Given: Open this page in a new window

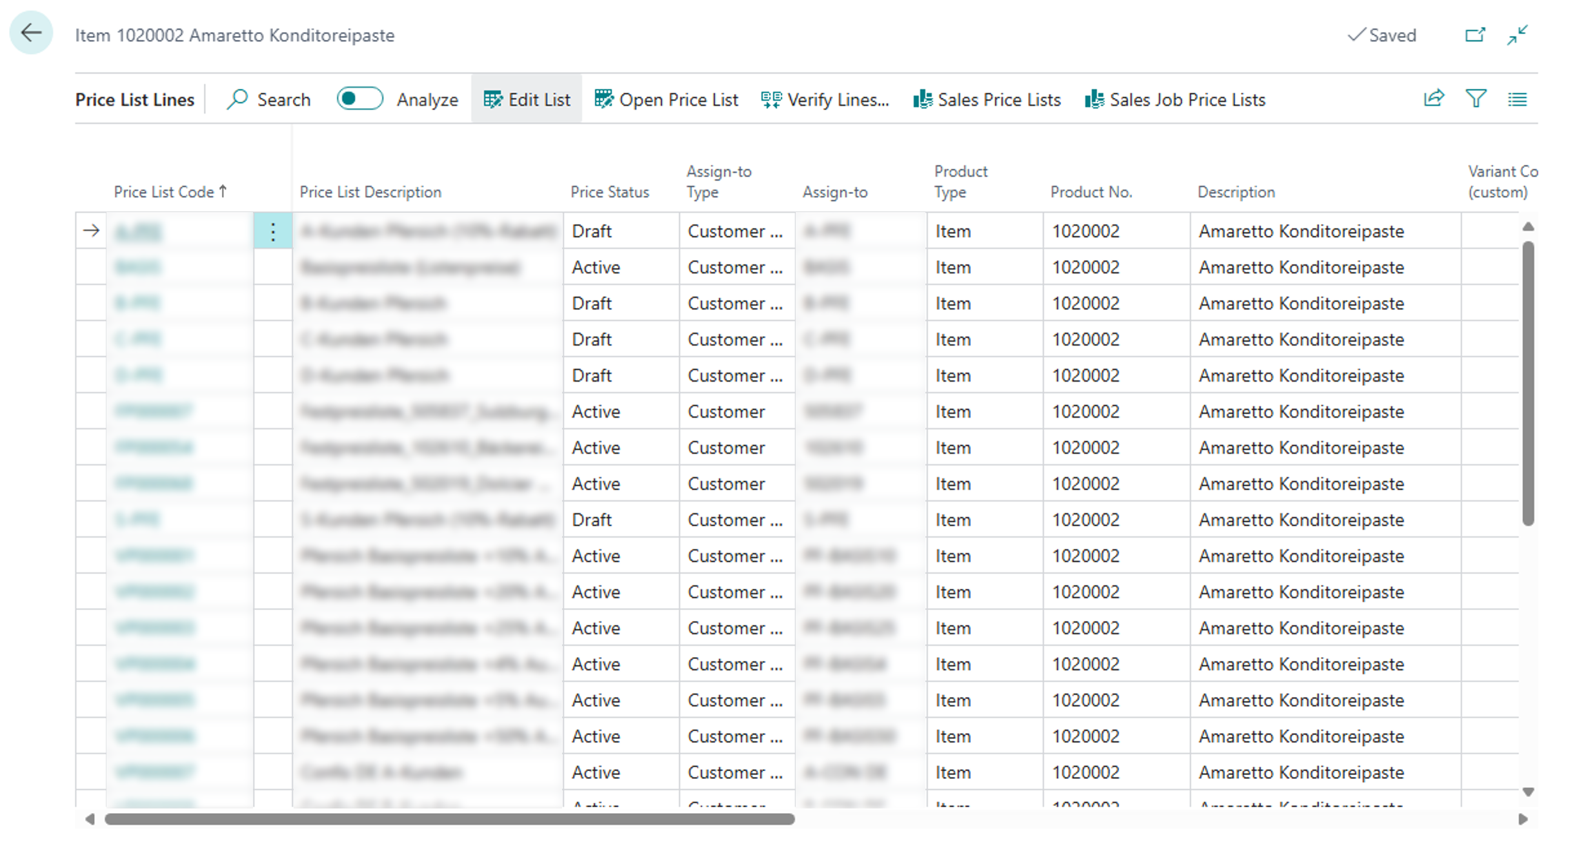Looking at the screenshot, I should 1475,35.
